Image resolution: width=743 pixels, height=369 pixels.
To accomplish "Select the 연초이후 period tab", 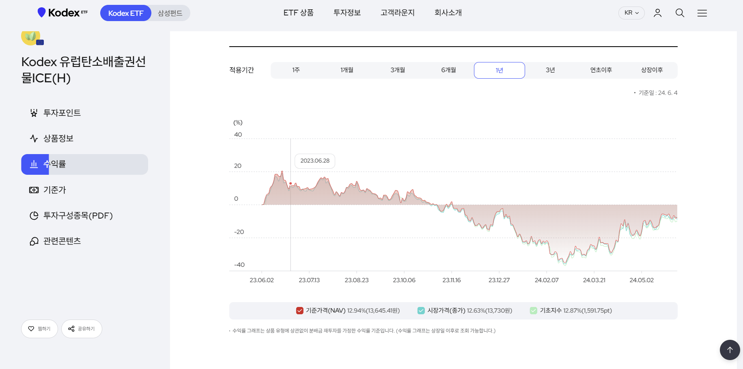I will [x=601, y=70].
